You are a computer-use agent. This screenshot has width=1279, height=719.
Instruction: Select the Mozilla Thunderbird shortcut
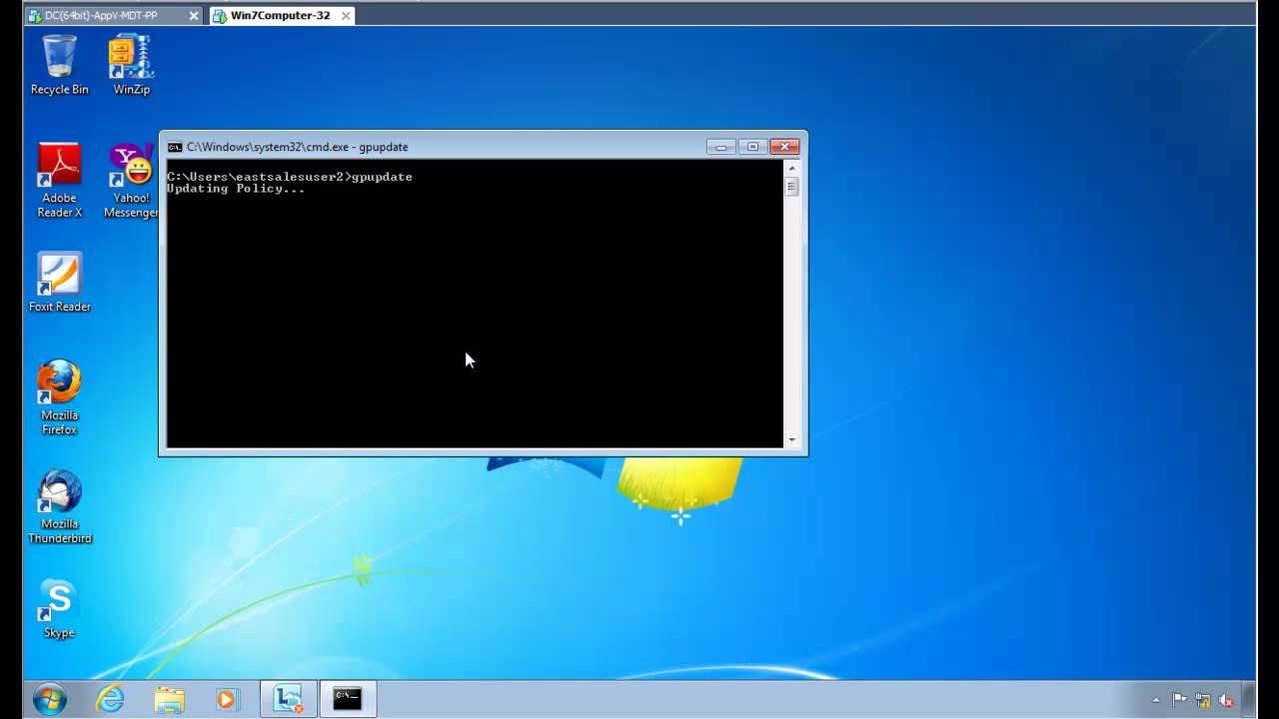click(x=59, y=506)
